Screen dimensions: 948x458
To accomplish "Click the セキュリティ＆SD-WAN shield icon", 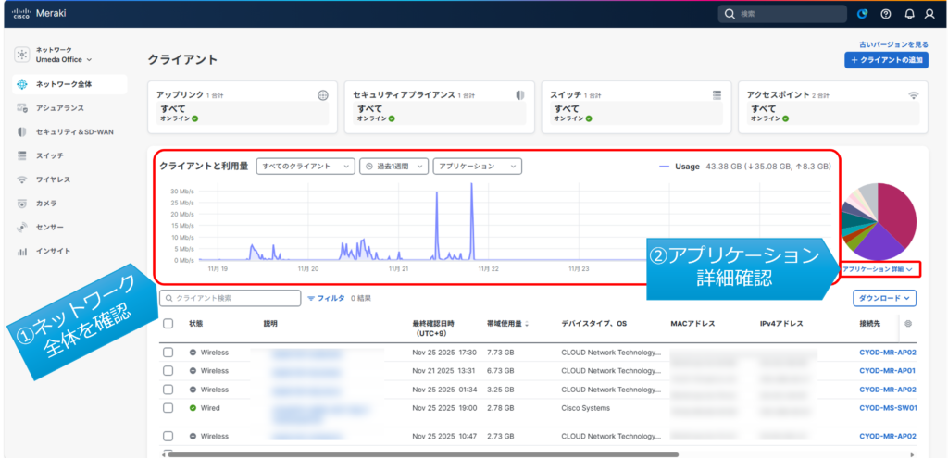I will [22, 131].
